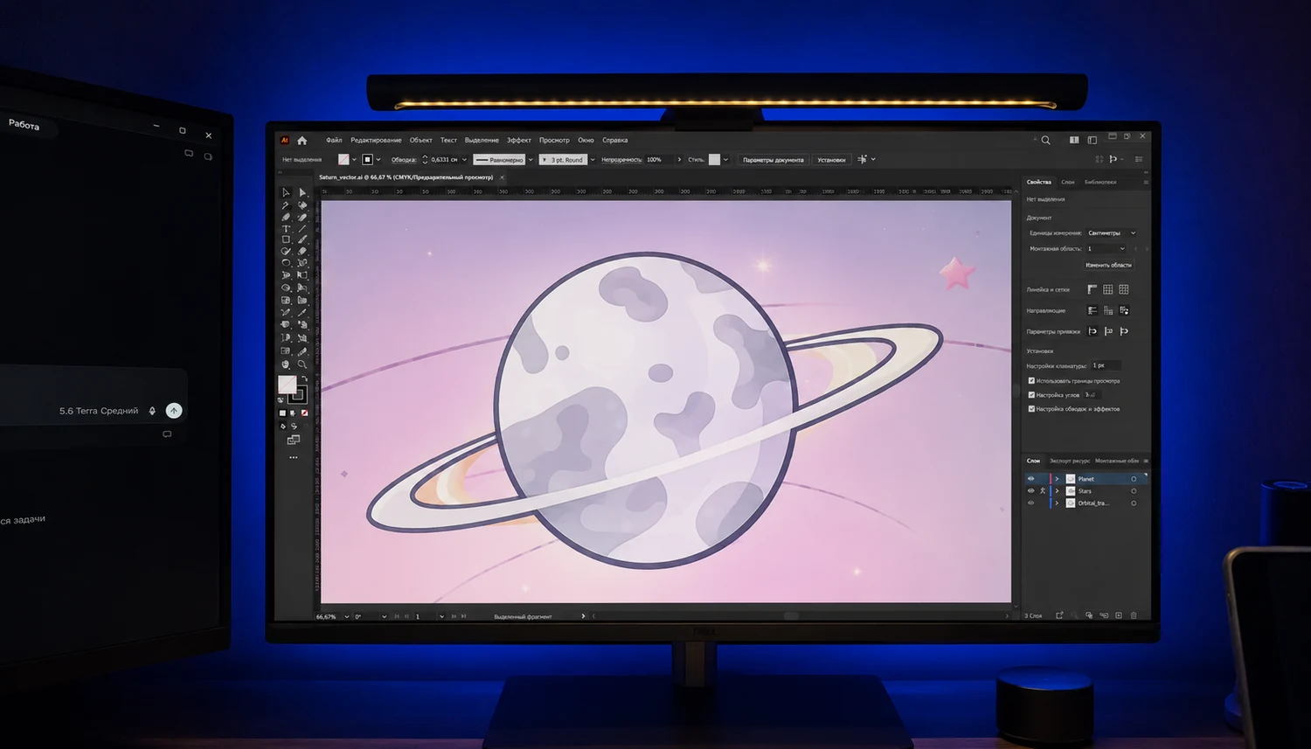The width and height of the screenshot is (1311, 749).
Task: Hide the Planet layer
Action: tap(1031, 479)
